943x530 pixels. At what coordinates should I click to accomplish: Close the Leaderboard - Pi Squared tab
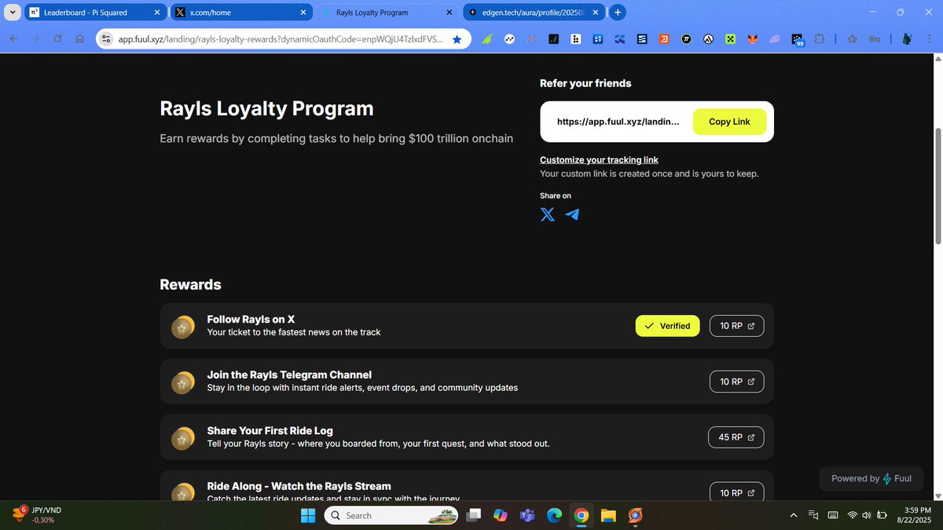(x=157, y=13)
